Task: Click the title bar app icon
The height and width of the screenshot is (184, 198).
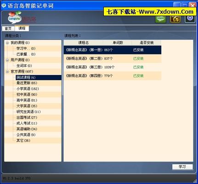Action: click(4, 5)
